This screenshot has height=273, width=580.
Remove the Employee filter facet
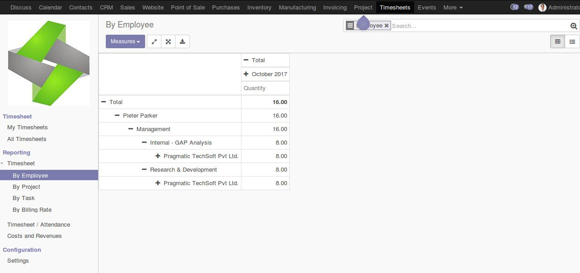(387, 26)
